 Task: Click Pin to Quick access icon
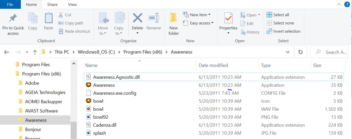point(13,19)
